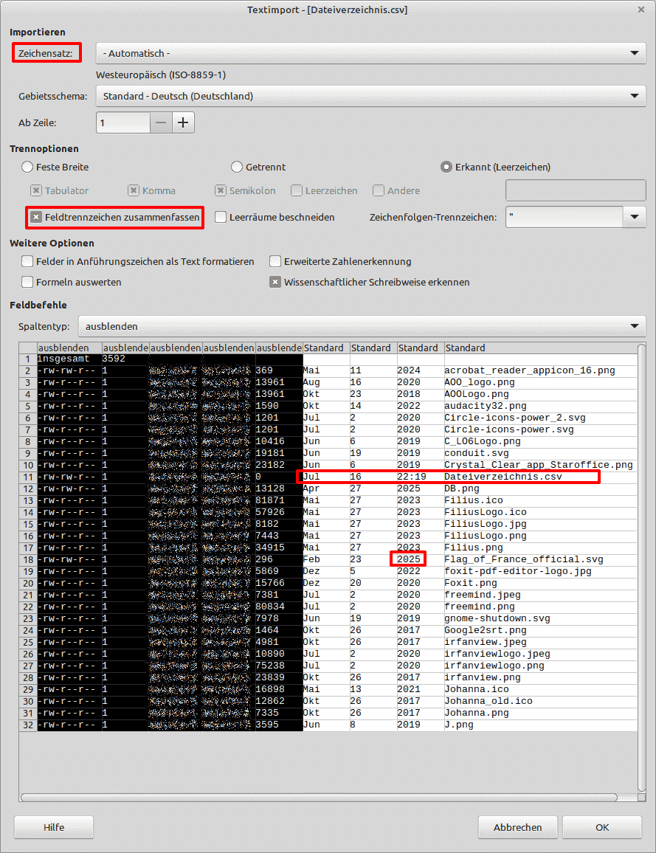Open the Spaltentyp dropdown
The height and width of the screenshot is (853, 656).
(x=362, y=326)
